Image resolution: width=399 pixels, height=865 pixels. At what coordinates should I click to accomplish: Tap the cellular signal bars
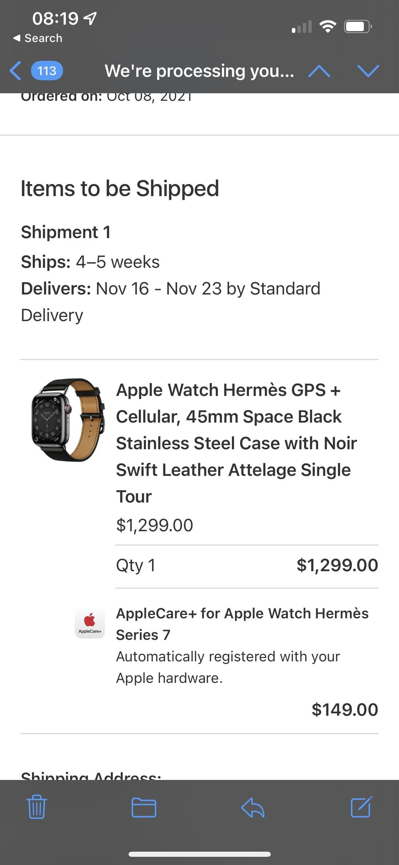click(x=302, y=27)
